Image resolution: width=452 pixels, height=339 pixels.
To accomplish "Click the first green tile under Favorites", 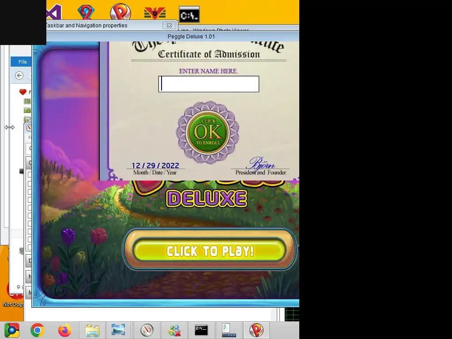I will (27, 101).
